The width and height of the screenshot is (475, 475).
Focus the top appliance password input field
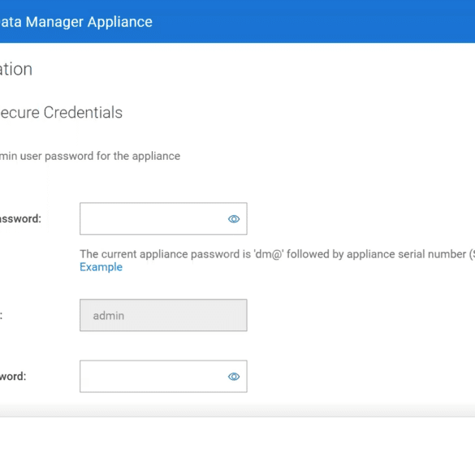pos(163,218)
